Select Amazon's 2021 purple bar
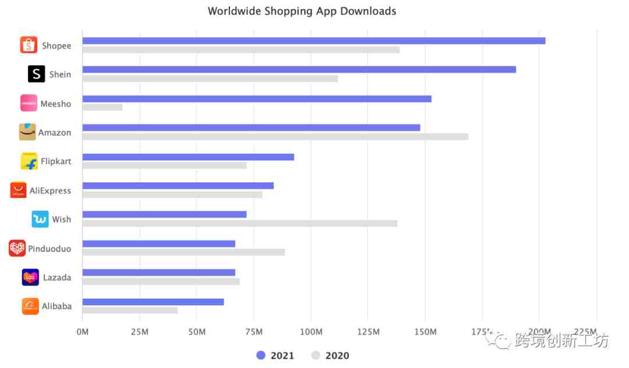 pyautogui.click(x=251, y=128)
